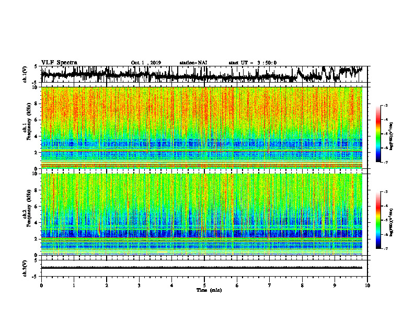Select the "Oct. 1, 2019" date text
The width and height of the screenshot is (414, 320).
tap(146, 63)
